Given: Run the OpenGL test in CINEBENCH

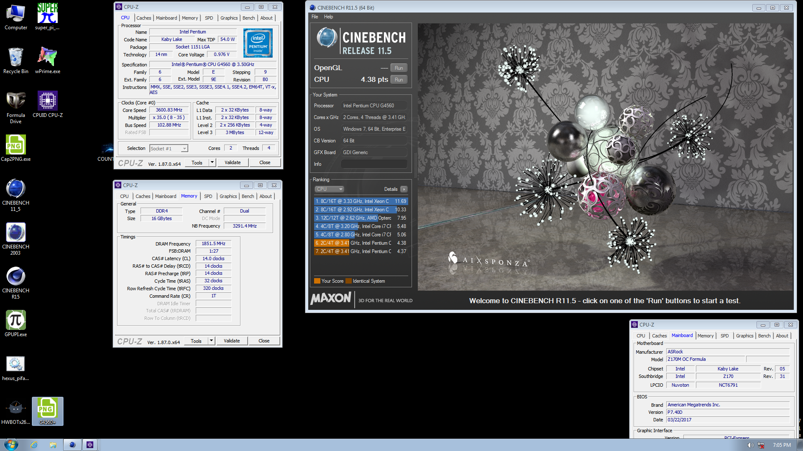Looking at the screenshot, I should coord(399,68).
